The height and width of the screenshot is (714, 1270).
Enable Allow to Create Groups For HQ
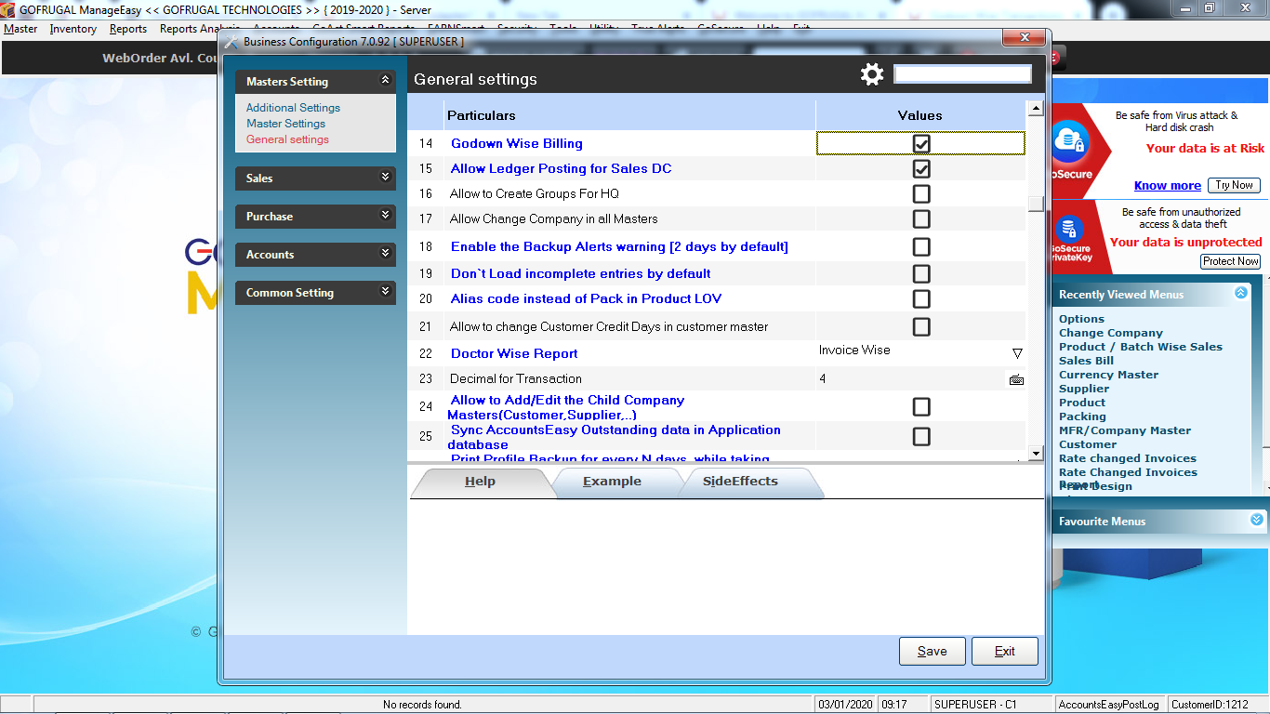(x=921, y=194)
